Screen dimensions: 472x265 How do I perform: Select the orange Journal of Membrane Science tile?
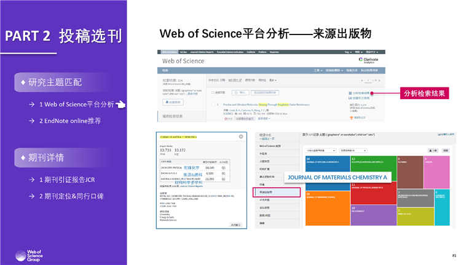[328, 208]
